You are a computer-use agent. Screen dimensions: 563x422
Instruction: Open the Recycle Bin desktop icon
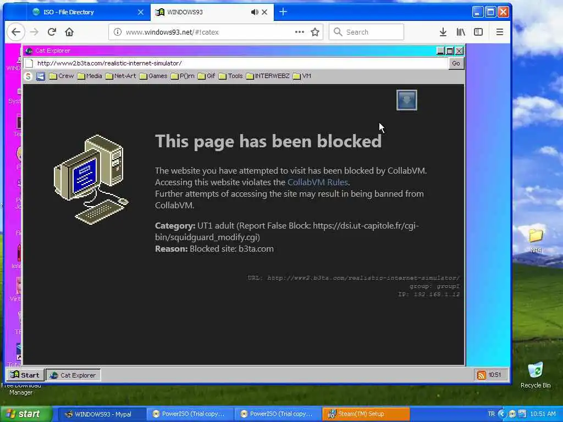[536, 375]
